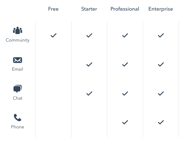Click the Community people icon
Image resolution: width=188 pixels, height=144 pixels.
pos(18,30)
